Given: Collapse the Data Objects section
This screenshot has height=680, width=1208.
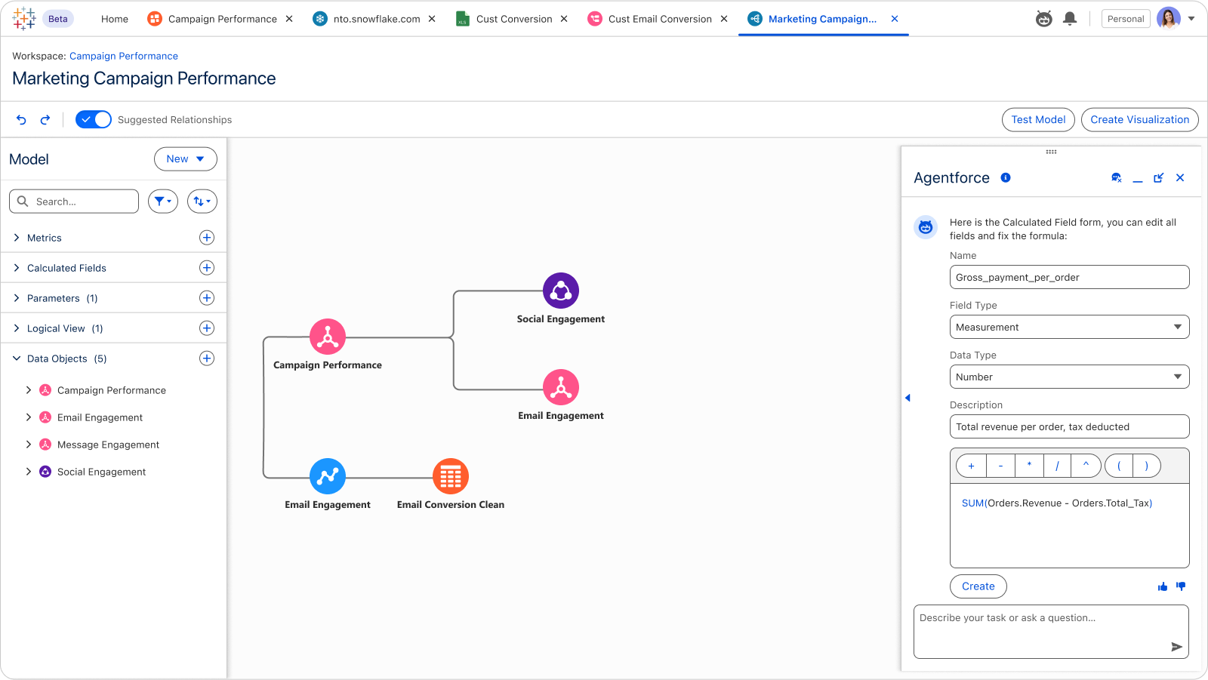Looking at the screenshot, I should pyautogui.click(x=17, y=358).
